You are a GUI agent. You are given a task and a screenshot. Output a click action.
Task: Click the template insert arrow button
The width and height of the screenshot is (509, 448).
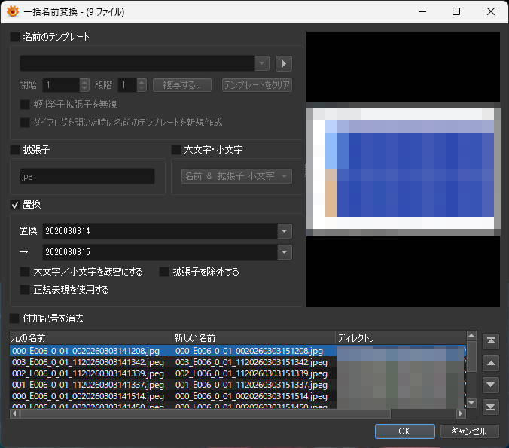(x=284, y=63)
